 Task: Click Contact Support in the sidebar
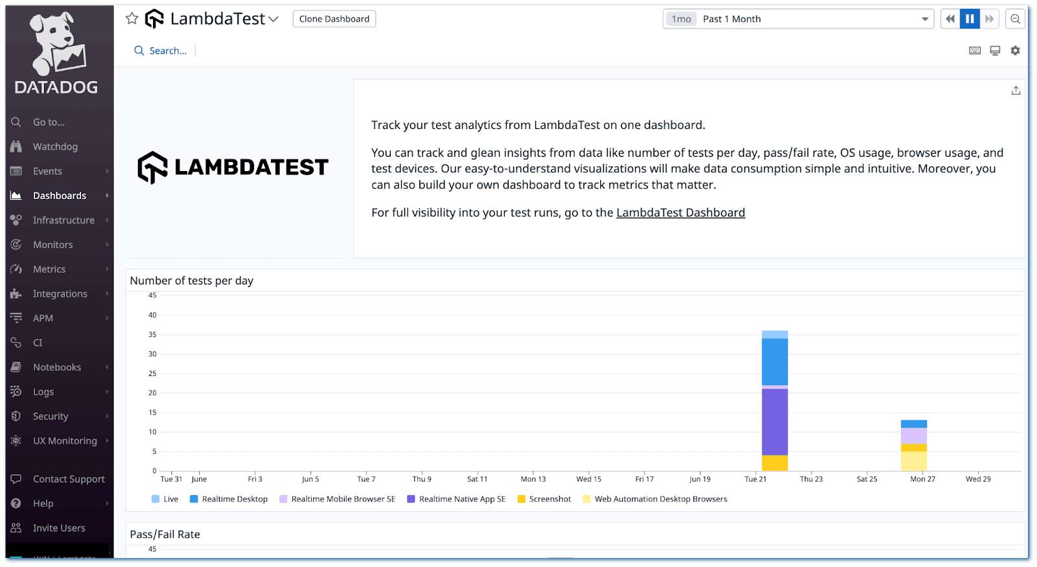coord(59,479)
